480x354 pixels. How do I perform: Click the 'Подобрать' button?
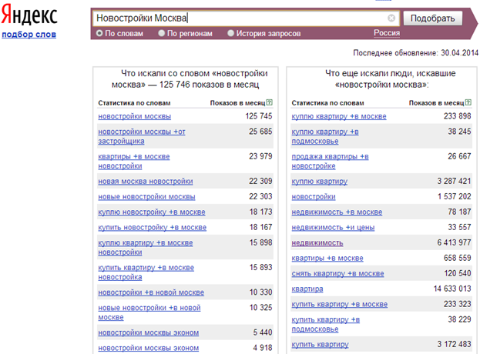click(432, 18)
